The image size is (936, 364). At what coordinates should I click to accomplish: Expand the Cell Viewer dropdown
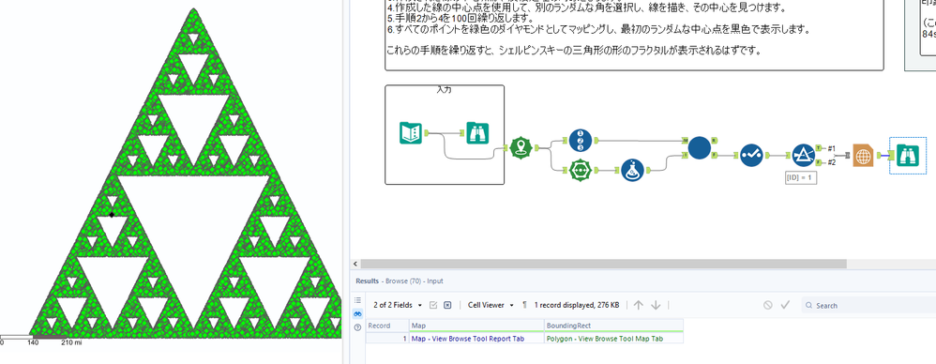click(491, 305)
